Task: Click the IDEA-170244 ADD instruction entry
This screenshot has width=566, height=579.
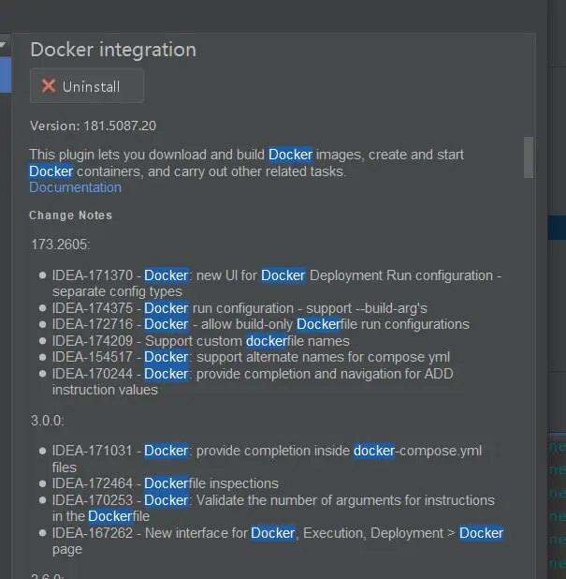Action: (253, 381)
